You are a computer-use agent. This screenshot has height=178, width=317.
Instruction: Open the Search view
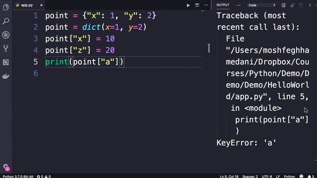coord(6,21)
